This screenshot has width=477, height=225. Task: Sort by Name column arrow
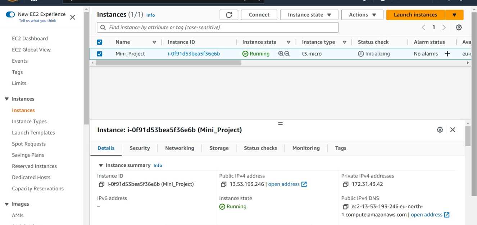pyautogui.click(x=154, y=42)
